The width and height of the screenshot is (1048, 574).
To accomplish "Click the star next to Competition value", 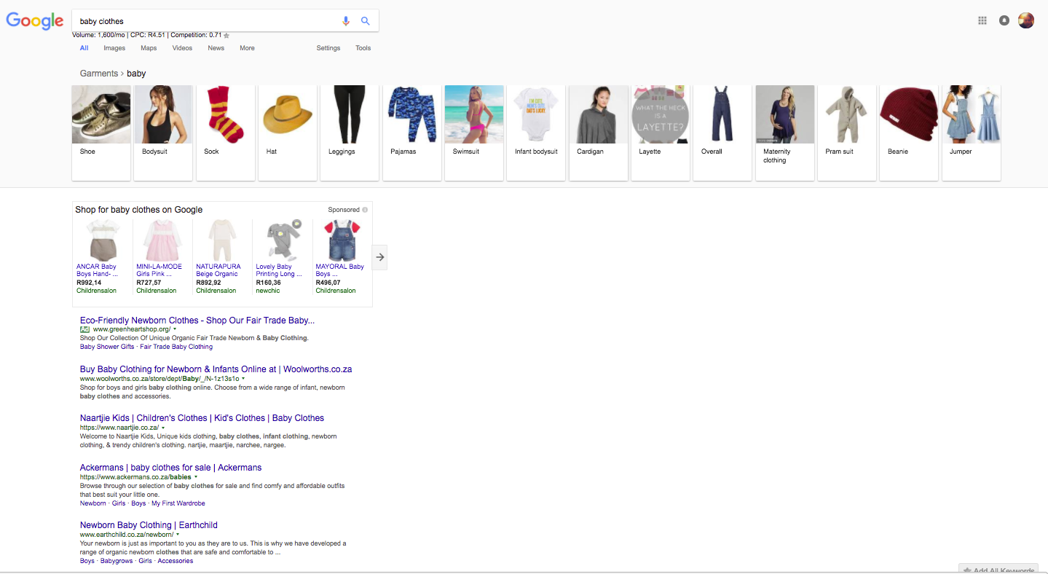I will 227,35.
